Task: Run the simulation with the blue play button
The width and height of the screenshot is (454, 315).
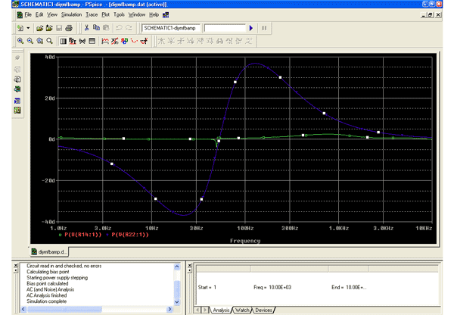Action: [251, 28]
